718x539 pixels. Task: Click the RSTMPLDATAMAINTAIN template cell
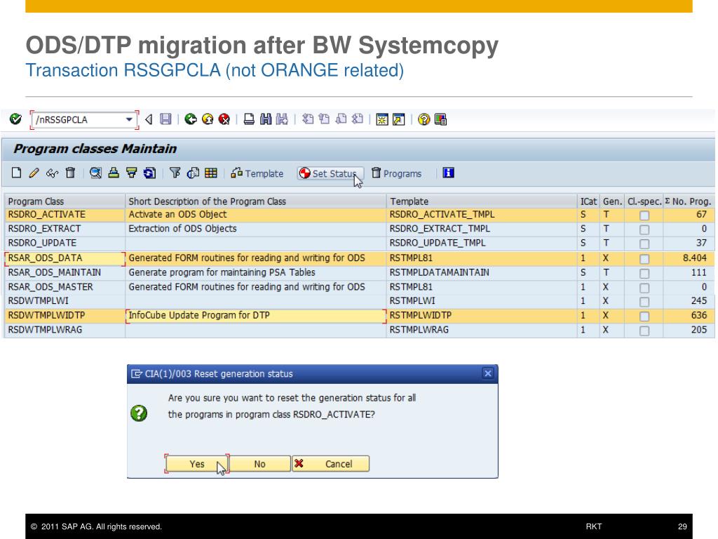click(x=481, y=272)
